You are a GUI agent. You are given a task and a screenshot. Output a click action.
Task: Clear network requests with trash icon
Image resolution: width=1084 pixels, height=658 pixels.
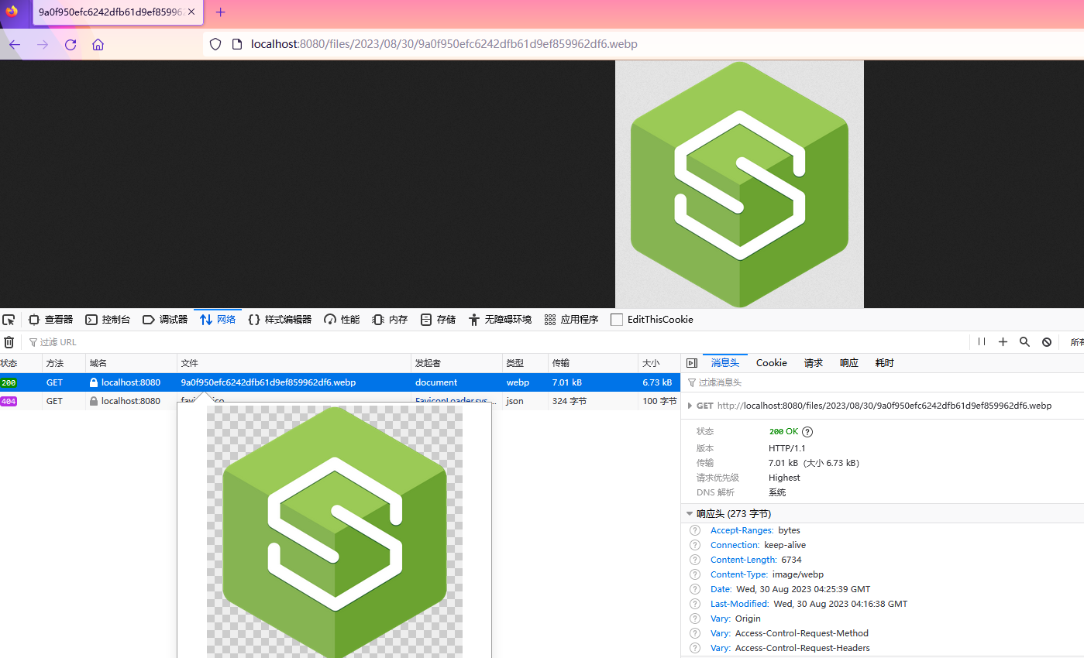pos(9,342)
